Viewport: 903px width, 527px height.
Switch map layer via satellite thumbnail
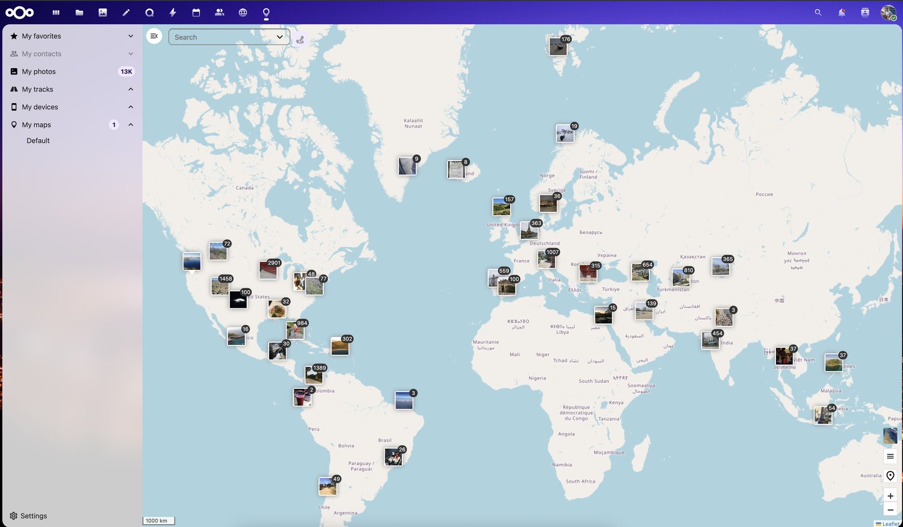[890, 436]
